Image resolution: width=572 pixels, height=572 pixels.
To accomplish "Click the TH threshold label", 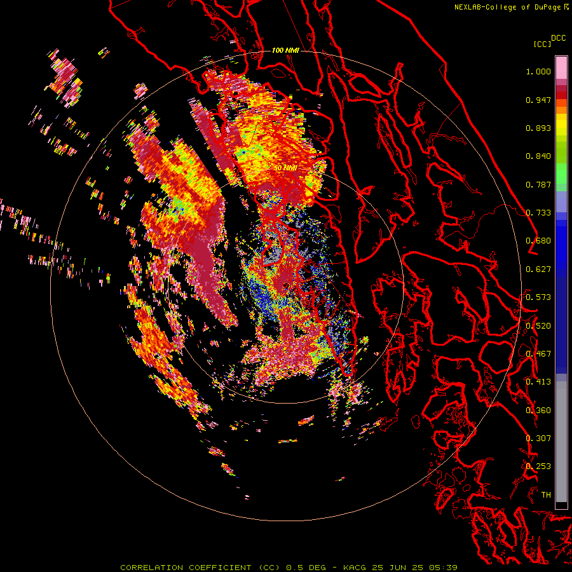I will click(x=546, y=495).
